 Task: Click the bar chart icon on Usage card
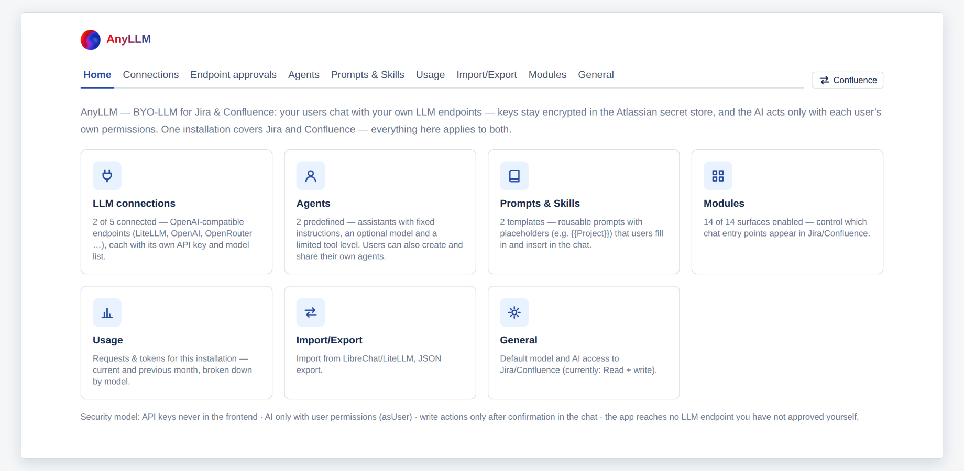[107, 312]
